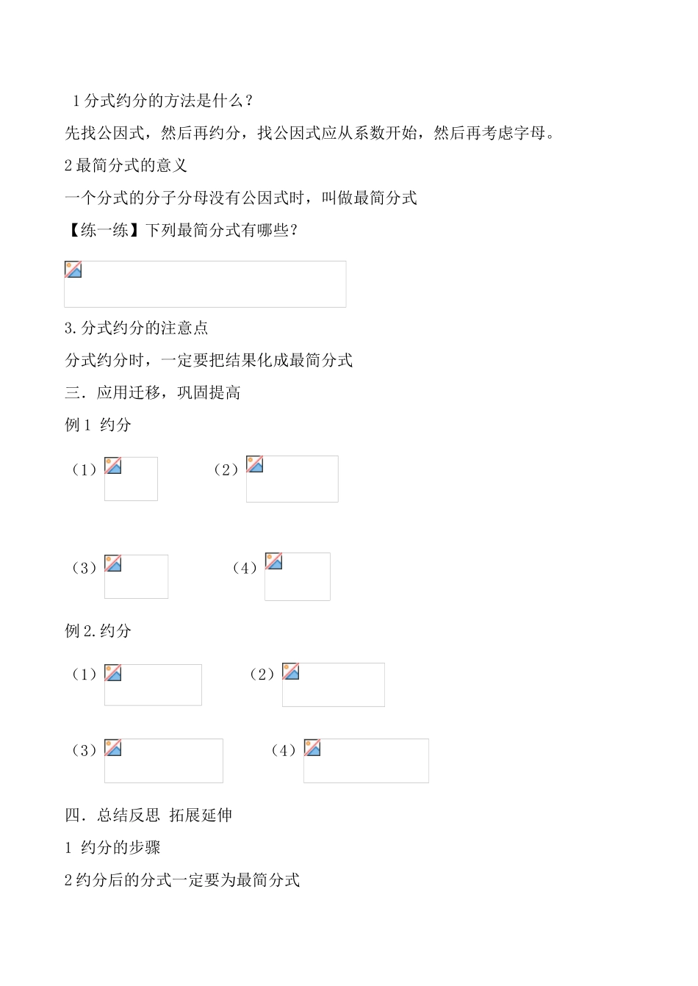Click the line 1 约分的步骤
Viewport: 698px width, 986px height.
(112, 847)
